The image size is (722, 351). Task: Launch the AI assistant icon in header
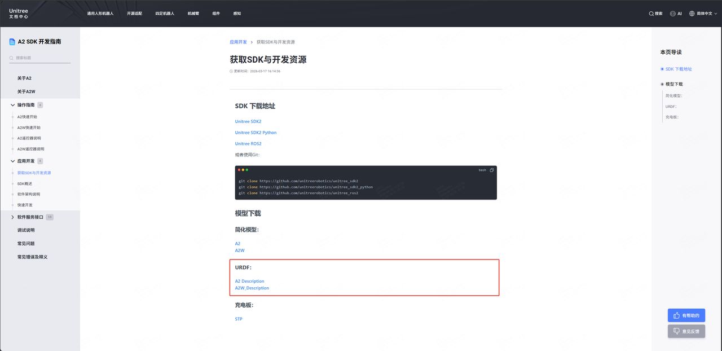[676, 14]
